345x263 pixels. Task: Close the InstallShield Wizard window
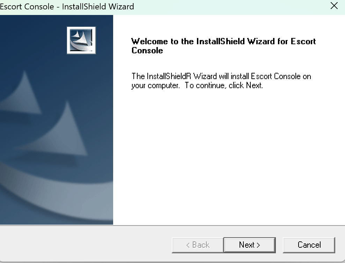click(x=334, y=6)
